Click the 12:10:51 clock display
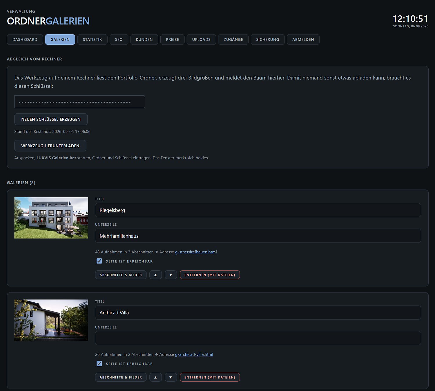The image size is (435, 391). [x=410, y=19]
